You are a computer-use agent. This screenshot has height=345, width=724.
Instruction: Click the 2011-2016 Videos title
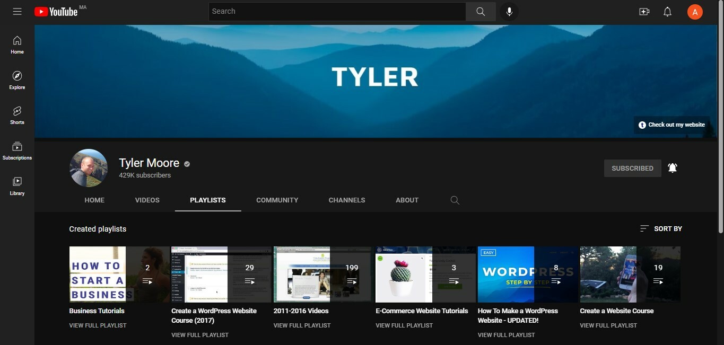pyautogui.click(x=301, y=311)
